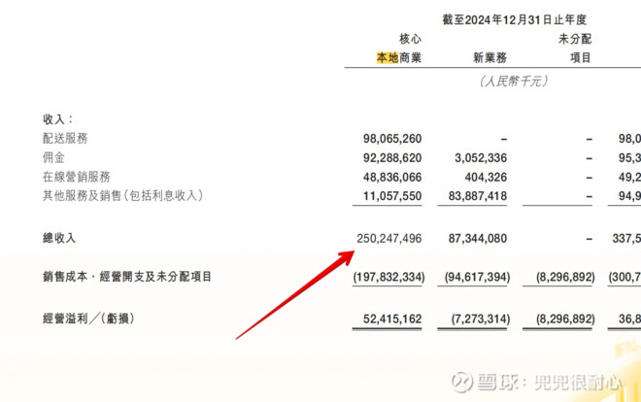Select the 核心本地商業 column header

tap(398, 49)
